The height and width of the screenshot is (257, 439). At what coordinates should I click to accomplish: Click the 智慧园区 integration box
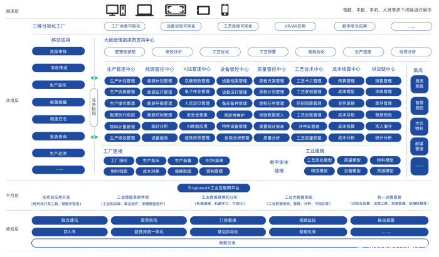click(419, 105)
